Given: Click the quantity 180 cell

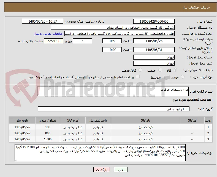Looking at the screenshot, I should (48, 127).
